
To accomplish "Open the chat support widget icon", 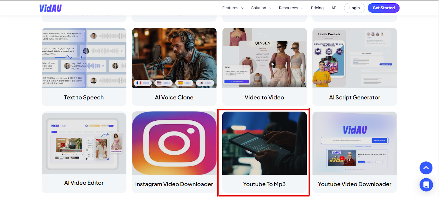I will [x=426, y=185].
